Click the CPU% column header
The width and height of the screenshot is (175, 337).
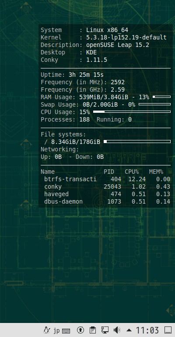tap(132, 172)
